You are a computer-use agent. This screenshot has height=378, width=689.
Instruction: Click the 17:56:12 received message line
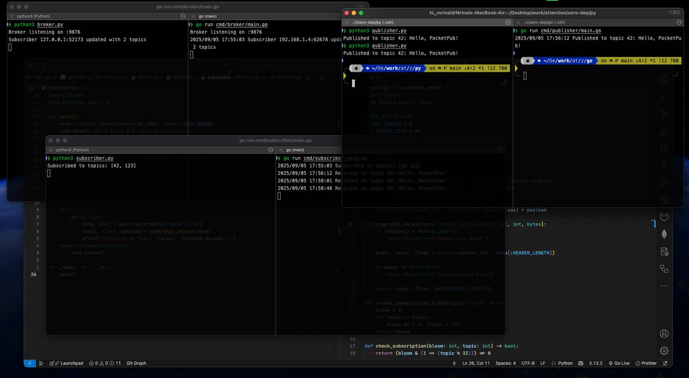point(362,173)
